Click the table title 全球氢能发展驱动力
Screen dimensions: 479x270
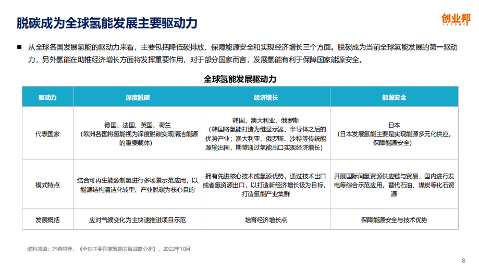[240, 79]
